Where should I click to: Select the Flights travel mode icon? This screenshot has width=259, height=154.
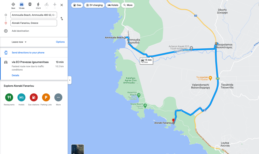click(55, 5)
